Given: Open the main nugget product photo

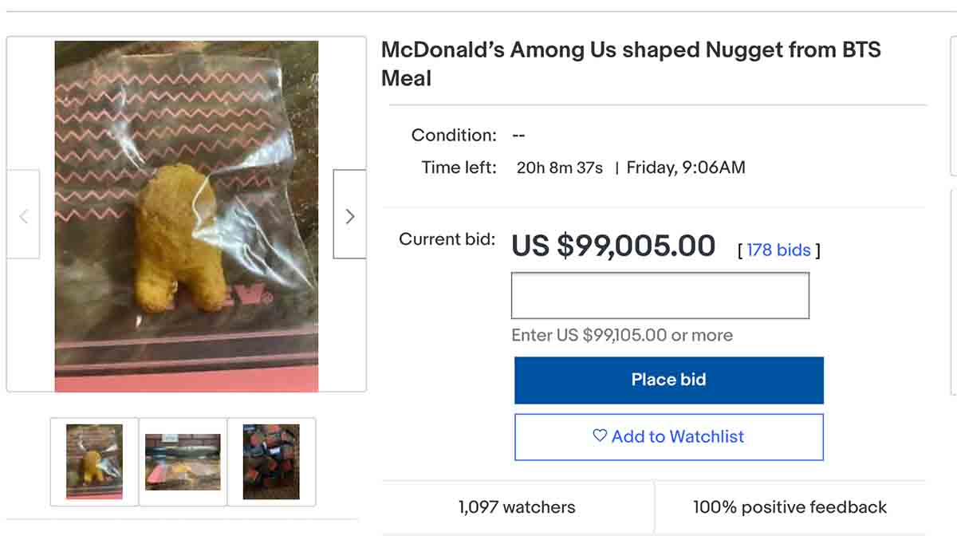Looking at the screenshot, I should coord(186,216).
